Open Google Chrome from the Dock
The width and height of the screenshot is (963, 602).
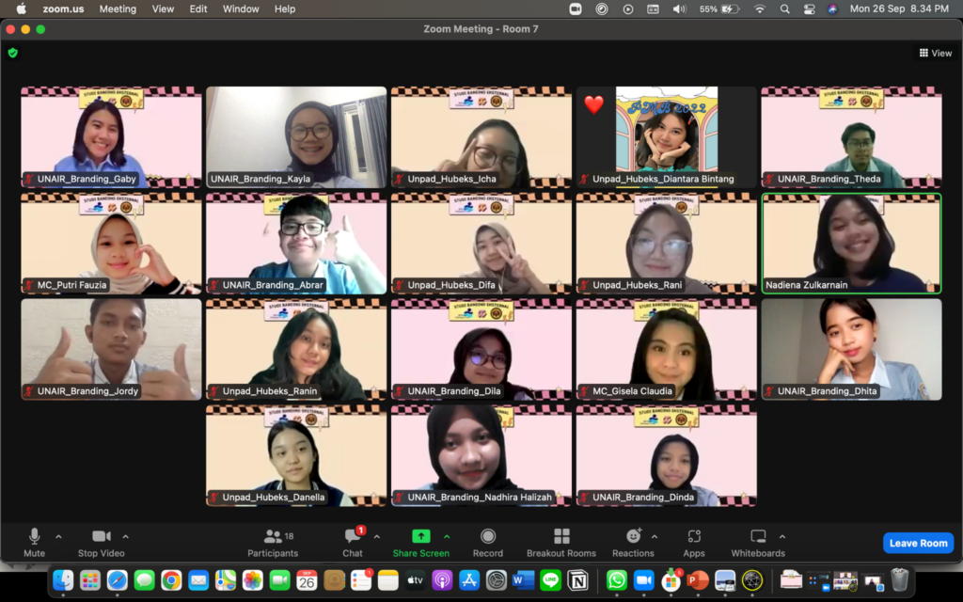(x=171, y=580)
